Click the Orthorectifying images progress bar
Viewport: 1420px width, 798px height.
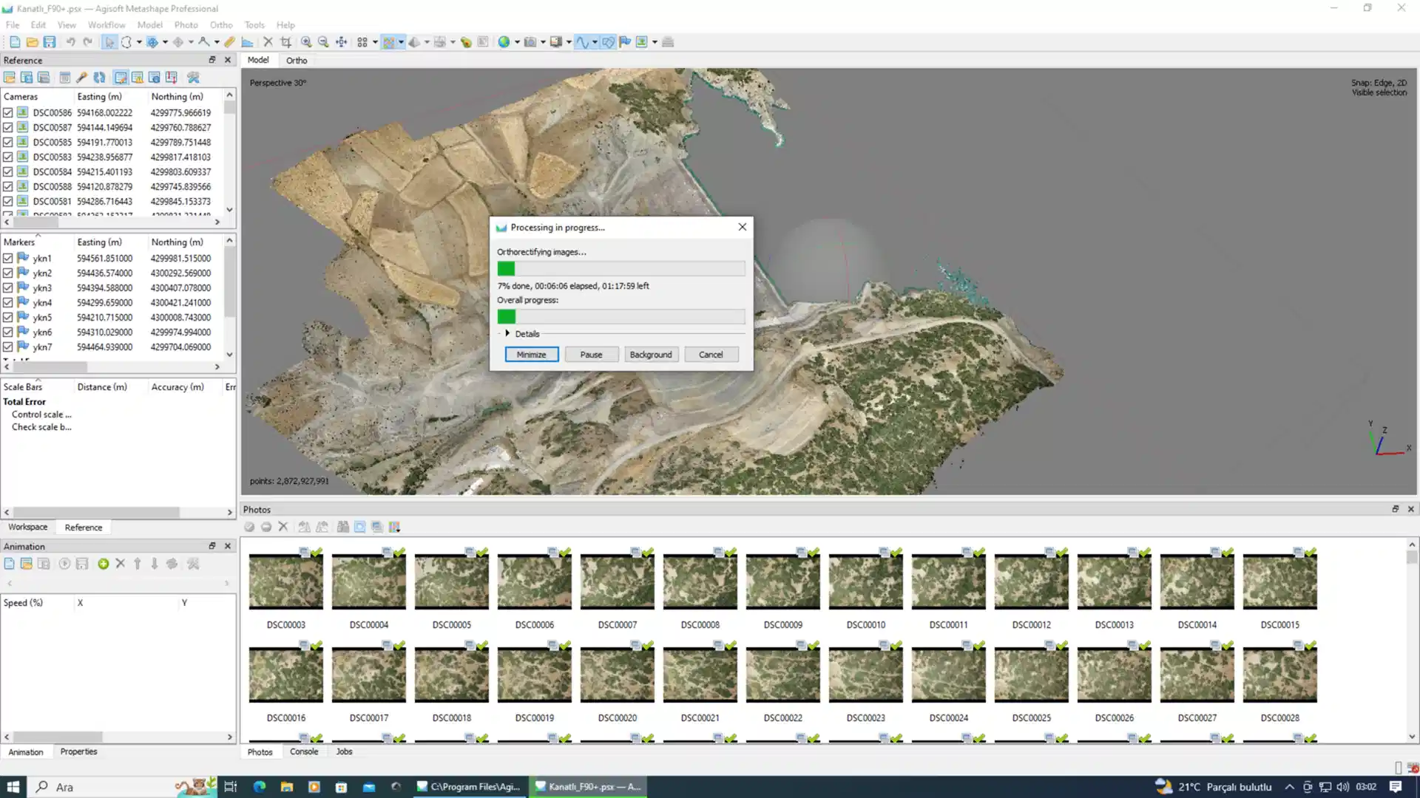tap(621, 269)
